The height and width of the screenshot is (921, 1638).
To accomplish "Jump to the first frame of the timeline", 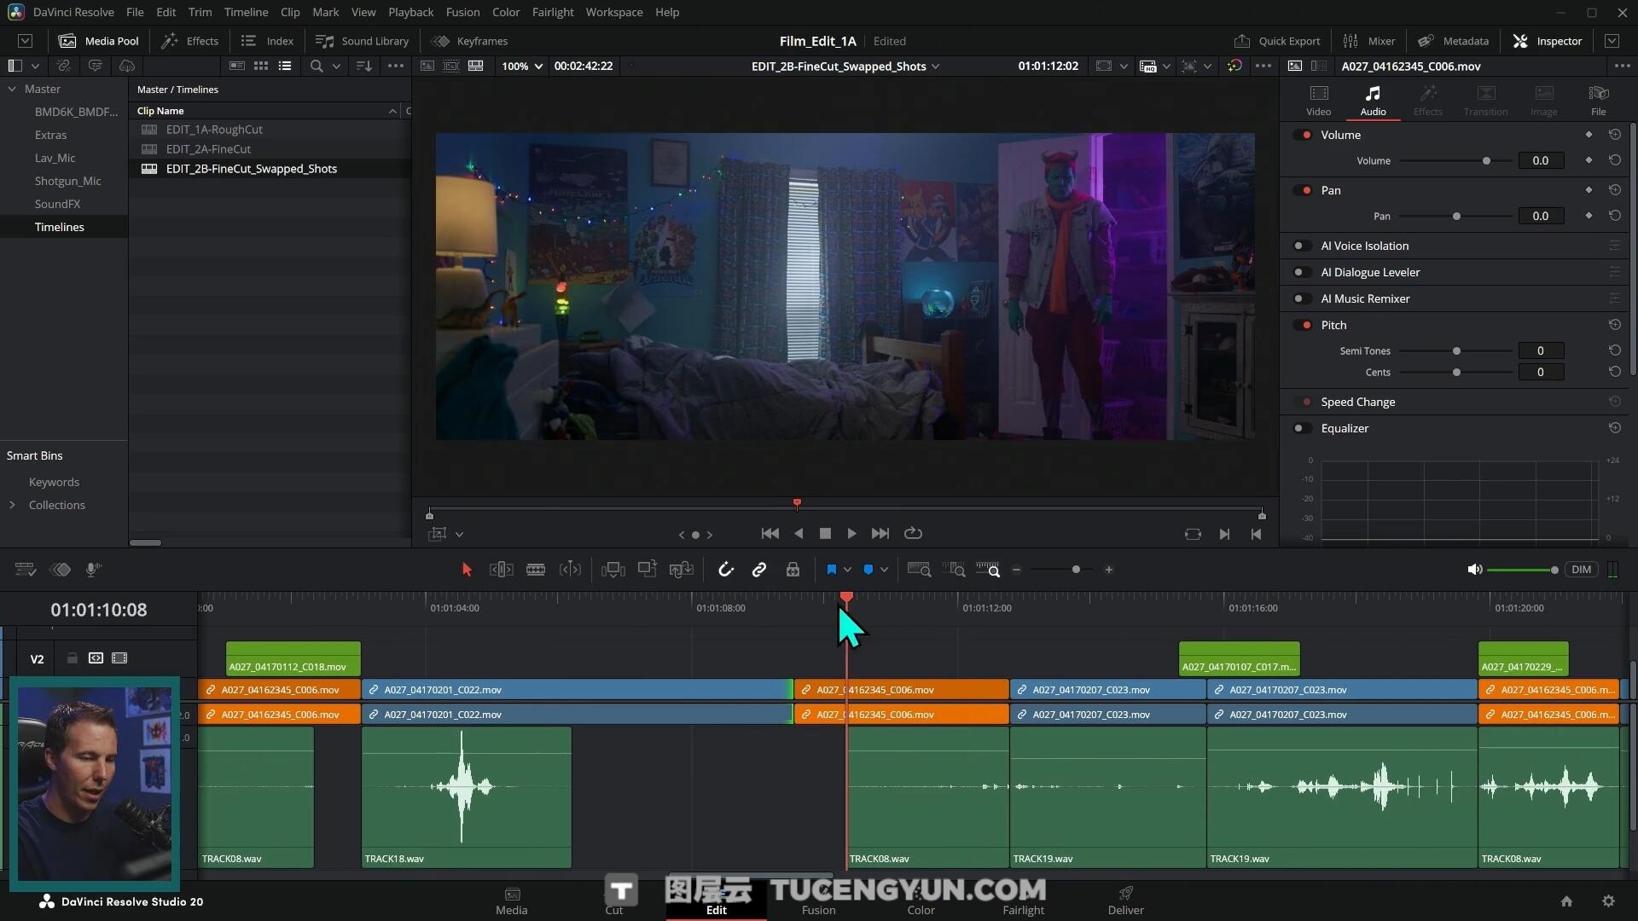I will click(770, 533).
